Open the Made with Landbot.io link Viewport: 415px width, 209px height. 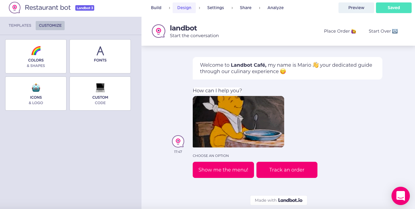click(279, 200)
